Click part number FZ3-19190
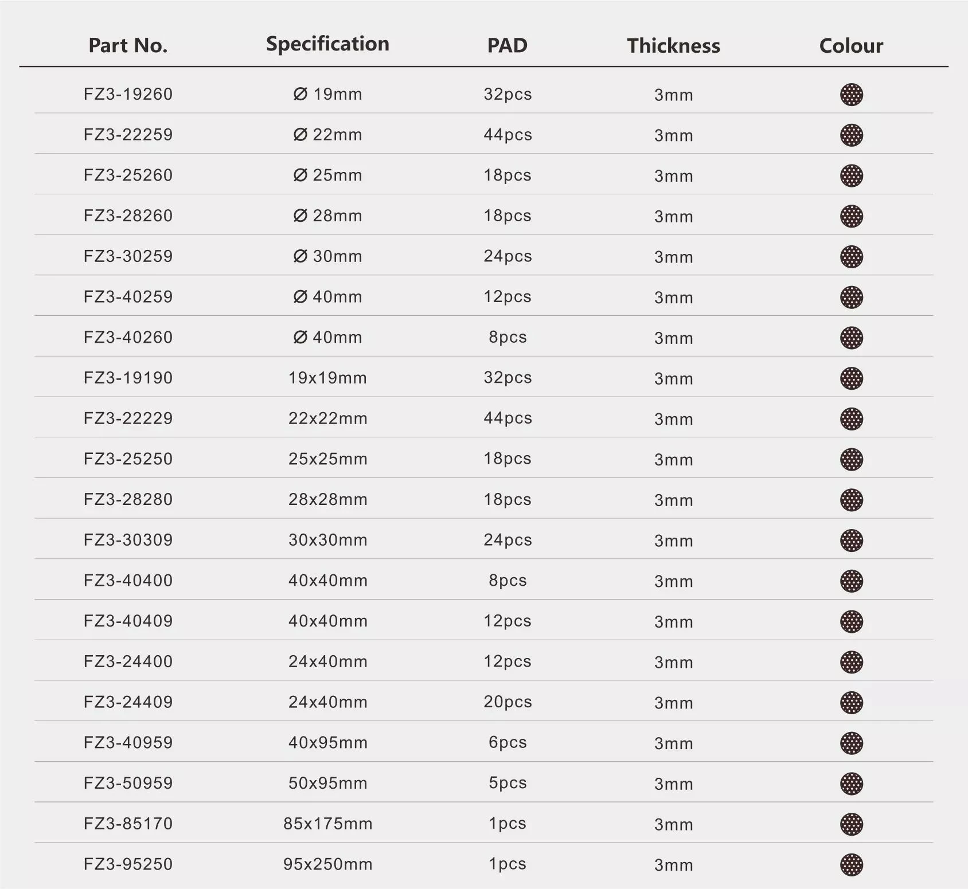Screen dimensions: 968x889 pos(128,378)
